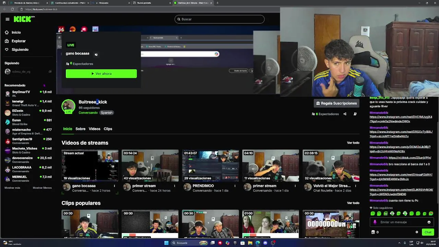The height and width of the screenshot is (247, 439).
Task: Click the Buitreee_kick profile avatar
Action: coord(68,106)
